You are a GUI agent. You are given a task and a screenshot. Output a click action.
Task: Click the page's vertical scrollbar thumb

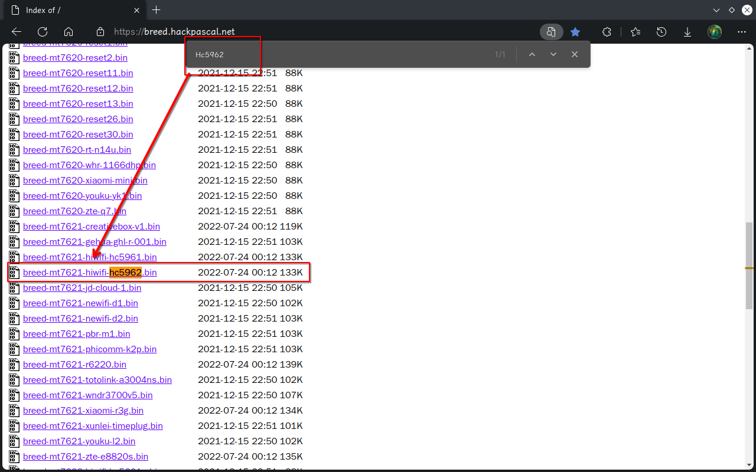click(749, 265)
